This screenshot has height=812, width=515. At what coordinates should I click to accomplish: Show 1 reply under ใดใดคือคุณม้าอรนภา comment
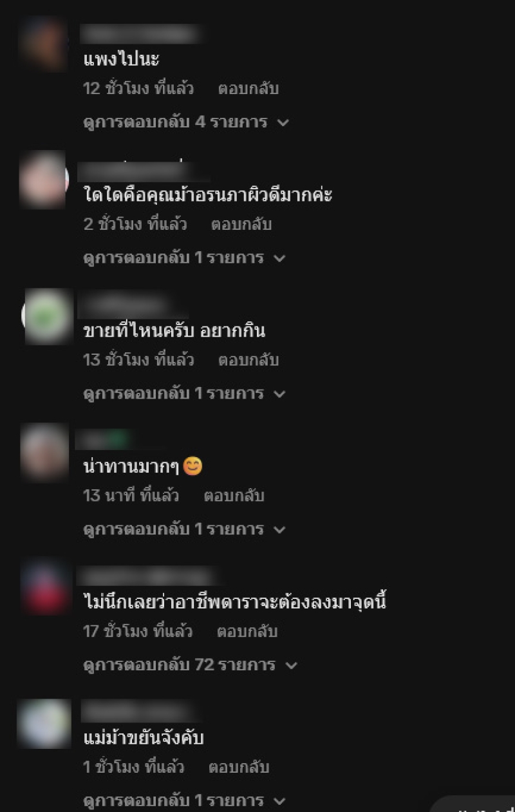[184, 258]
